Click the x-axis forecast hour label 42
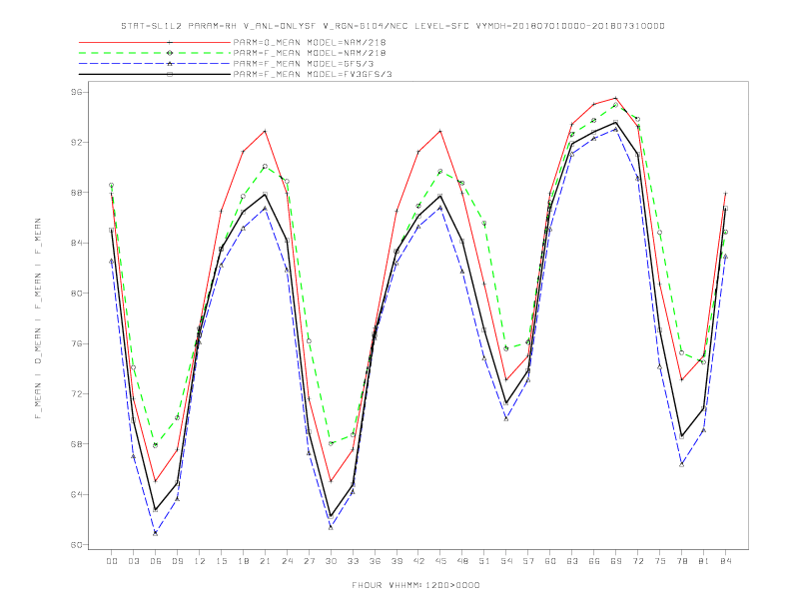791x611 pixels. 418,561
